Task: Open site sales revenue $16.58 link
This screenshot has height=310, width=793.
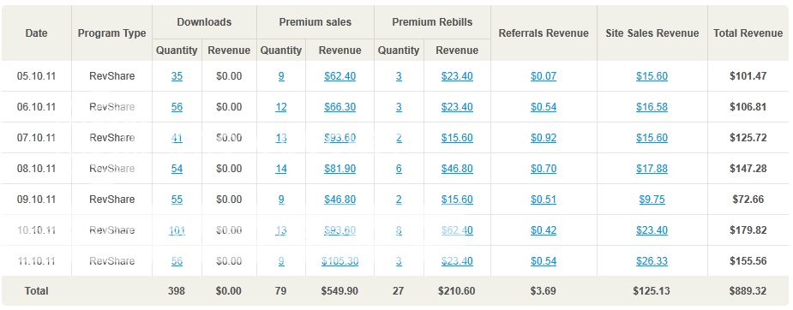Action: tap(652, 107)
